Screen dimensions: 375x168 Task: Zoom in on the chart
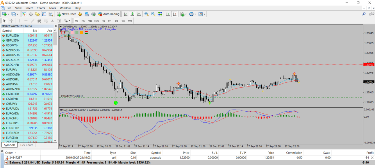pos(147,14)
